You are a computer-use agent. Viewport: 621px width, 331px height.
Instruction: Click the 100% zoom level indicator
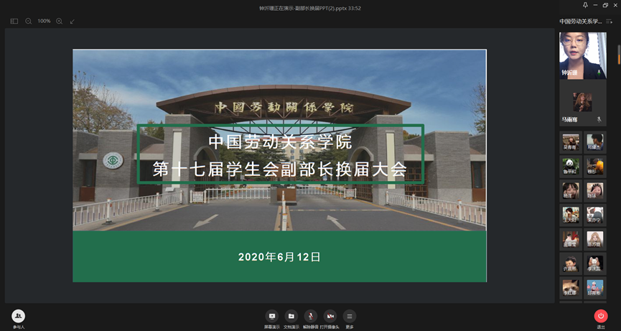coord(44,21)
